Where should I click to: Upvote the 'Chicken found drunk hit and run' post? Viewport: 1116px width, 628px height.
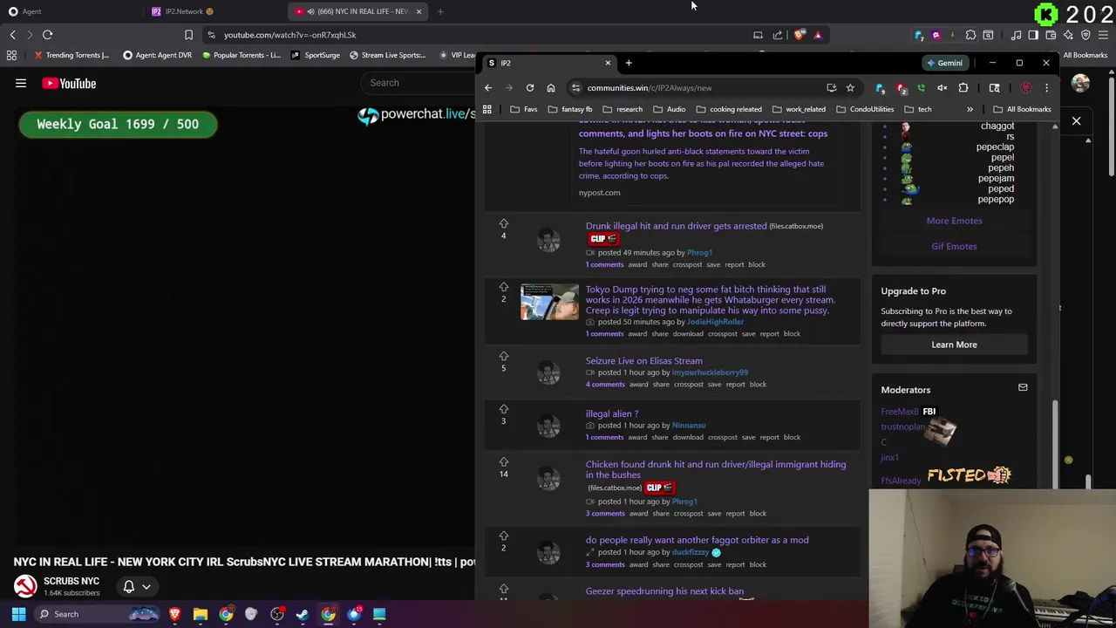pyautogui.click(x=503, y=461)
